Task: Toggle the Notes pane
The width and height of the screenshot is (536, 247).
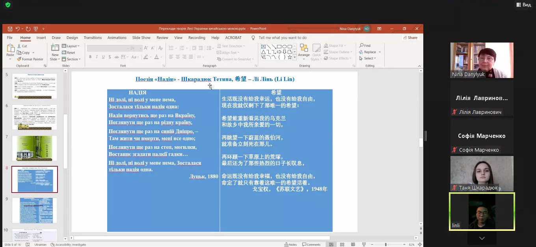Action: click(290, 245)
